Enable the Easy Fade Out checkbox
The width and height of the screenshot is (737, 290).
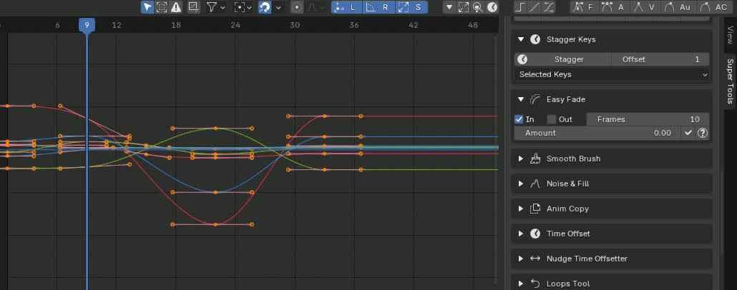click(x=552, y=120)
